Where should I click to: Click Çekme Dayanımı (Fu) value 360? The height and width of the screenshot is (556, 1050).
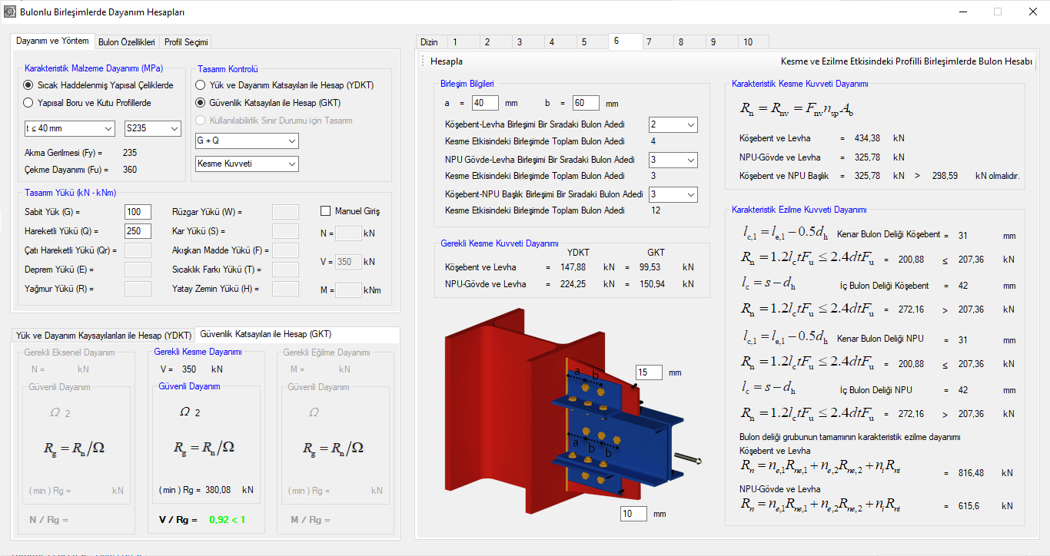130,170
